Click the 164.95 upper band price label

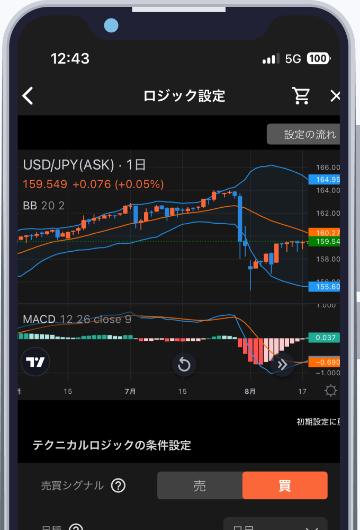[324, 180]
